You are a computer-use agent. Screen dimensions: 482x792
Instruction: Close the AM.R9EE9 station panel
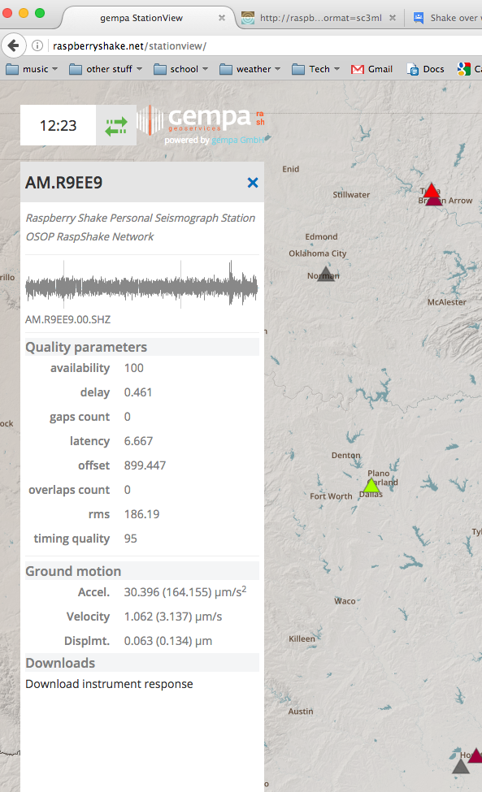click(x=253, y=183)
